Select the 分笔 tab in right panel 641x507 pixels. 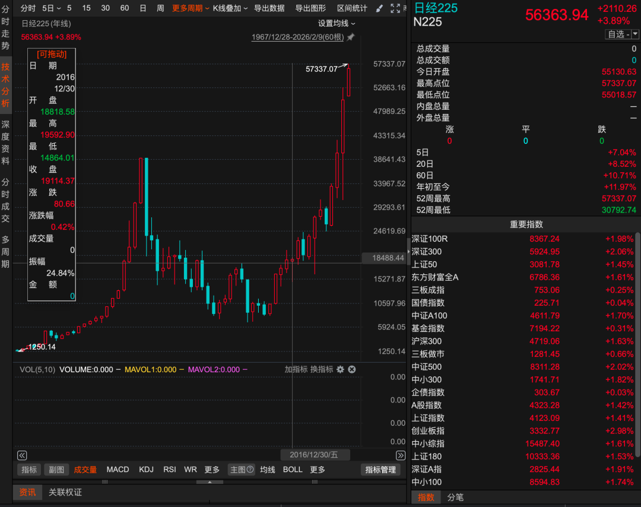(455, 497)
